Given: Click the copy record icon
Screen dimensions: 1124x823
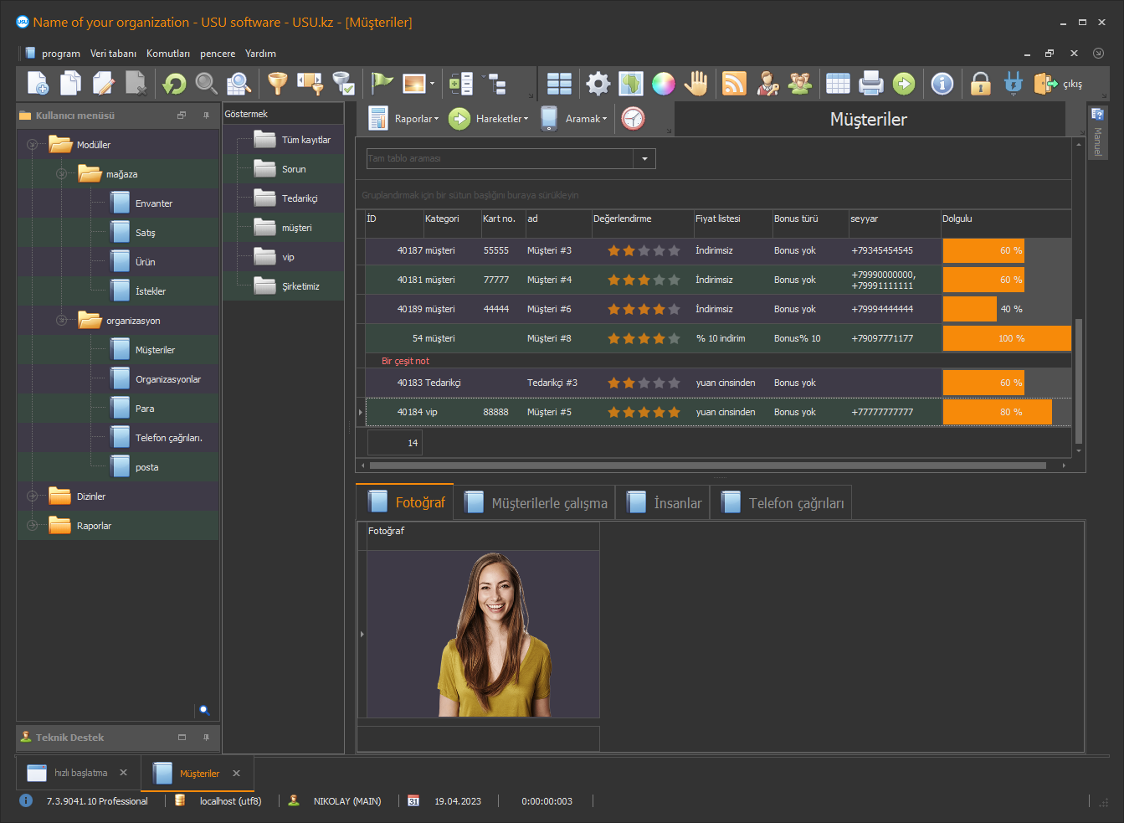Looking at the screenshot, I should (x=71, y=84).
